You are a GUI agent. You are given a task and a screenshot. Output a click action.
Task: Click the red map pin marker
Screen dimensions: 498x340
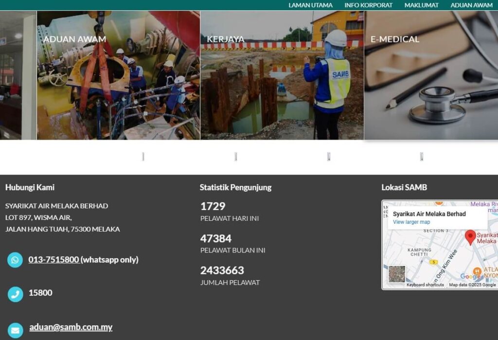tap(470, 238)
